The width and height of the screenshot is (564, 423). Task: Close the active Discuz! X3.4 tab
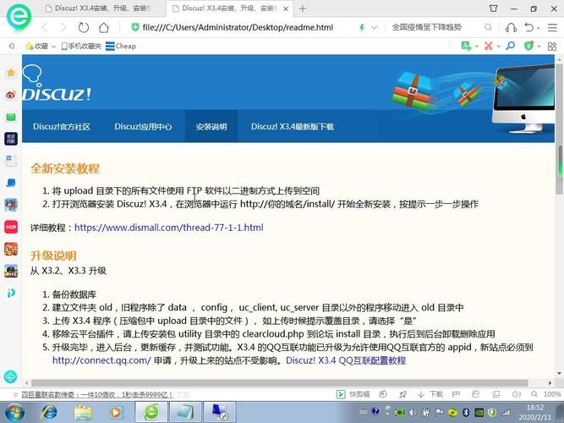[286, 8]
